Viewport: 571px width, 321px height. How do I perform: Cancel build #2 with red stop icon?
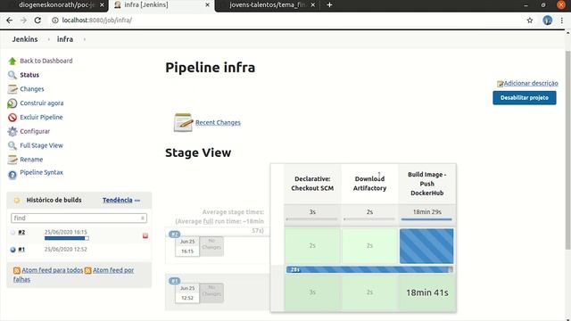click(145, 235)
